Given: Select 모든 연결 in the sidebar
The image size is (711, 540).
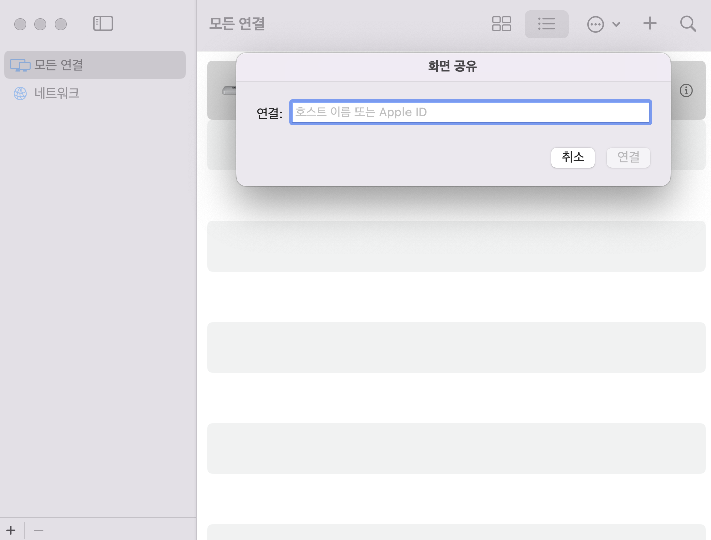Looking at the screenshot, I should point(95,65).
